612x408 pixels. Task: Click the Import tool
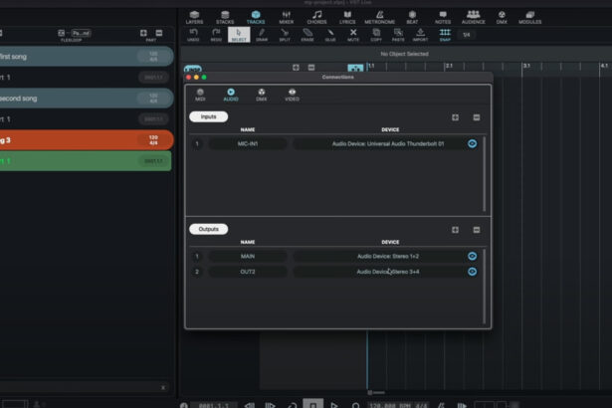click(420, 35)
